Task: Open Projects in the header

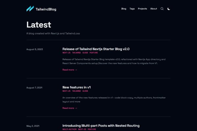Action: [142, 9]
